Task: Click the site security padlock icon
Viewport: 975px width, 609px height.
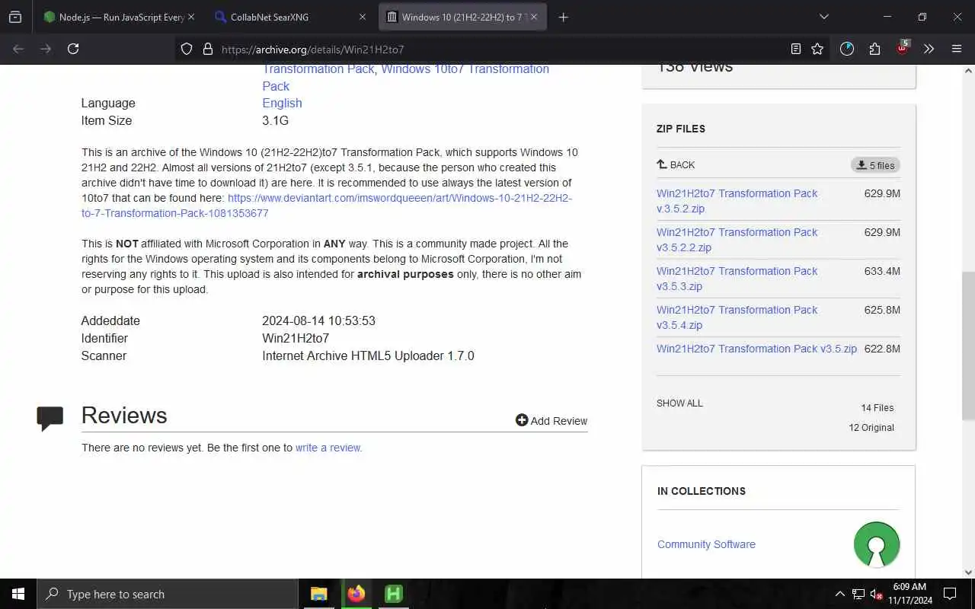Action: (207, 49)
